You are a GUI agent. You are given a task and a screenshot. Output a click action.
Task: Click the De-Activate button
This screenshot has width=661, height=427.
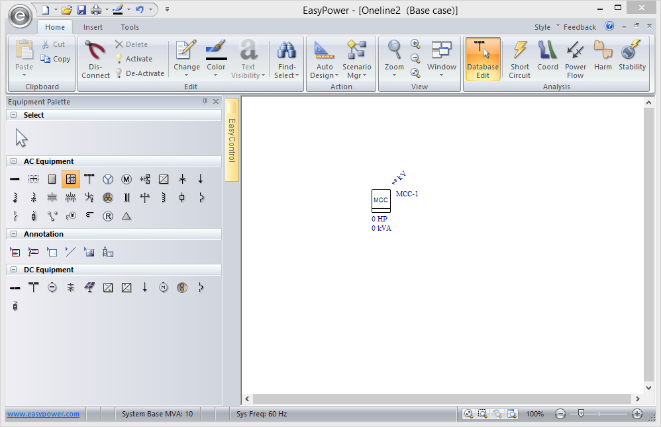click(140, 73)
